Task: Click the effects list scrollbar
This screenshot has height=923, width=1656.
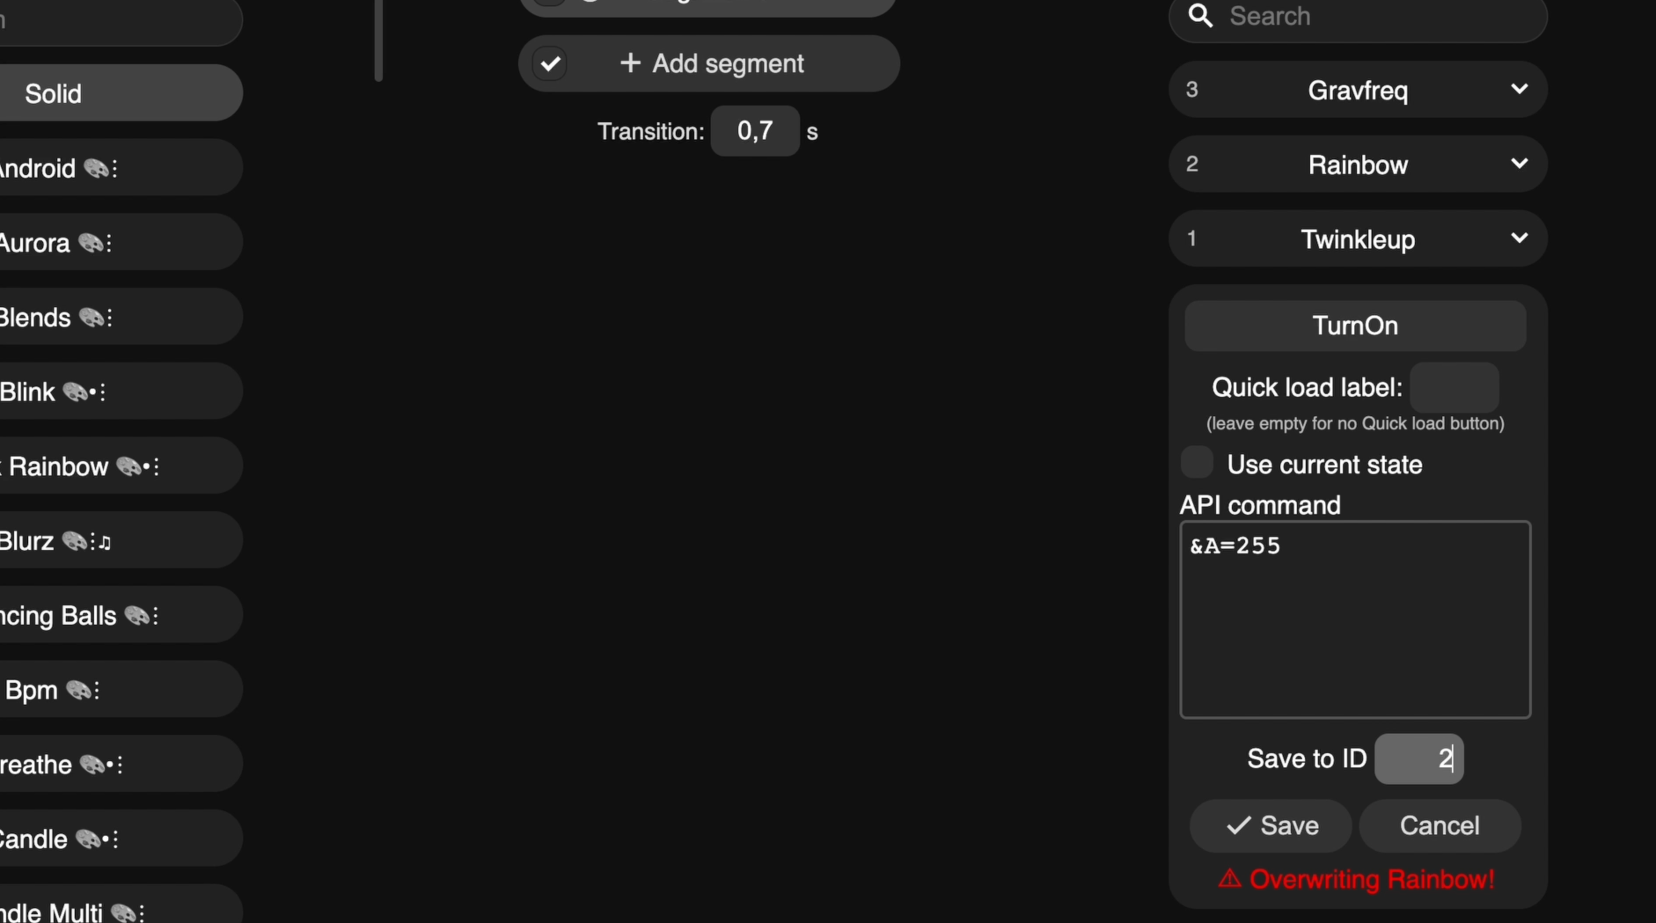Action: [x=379, y=39]
